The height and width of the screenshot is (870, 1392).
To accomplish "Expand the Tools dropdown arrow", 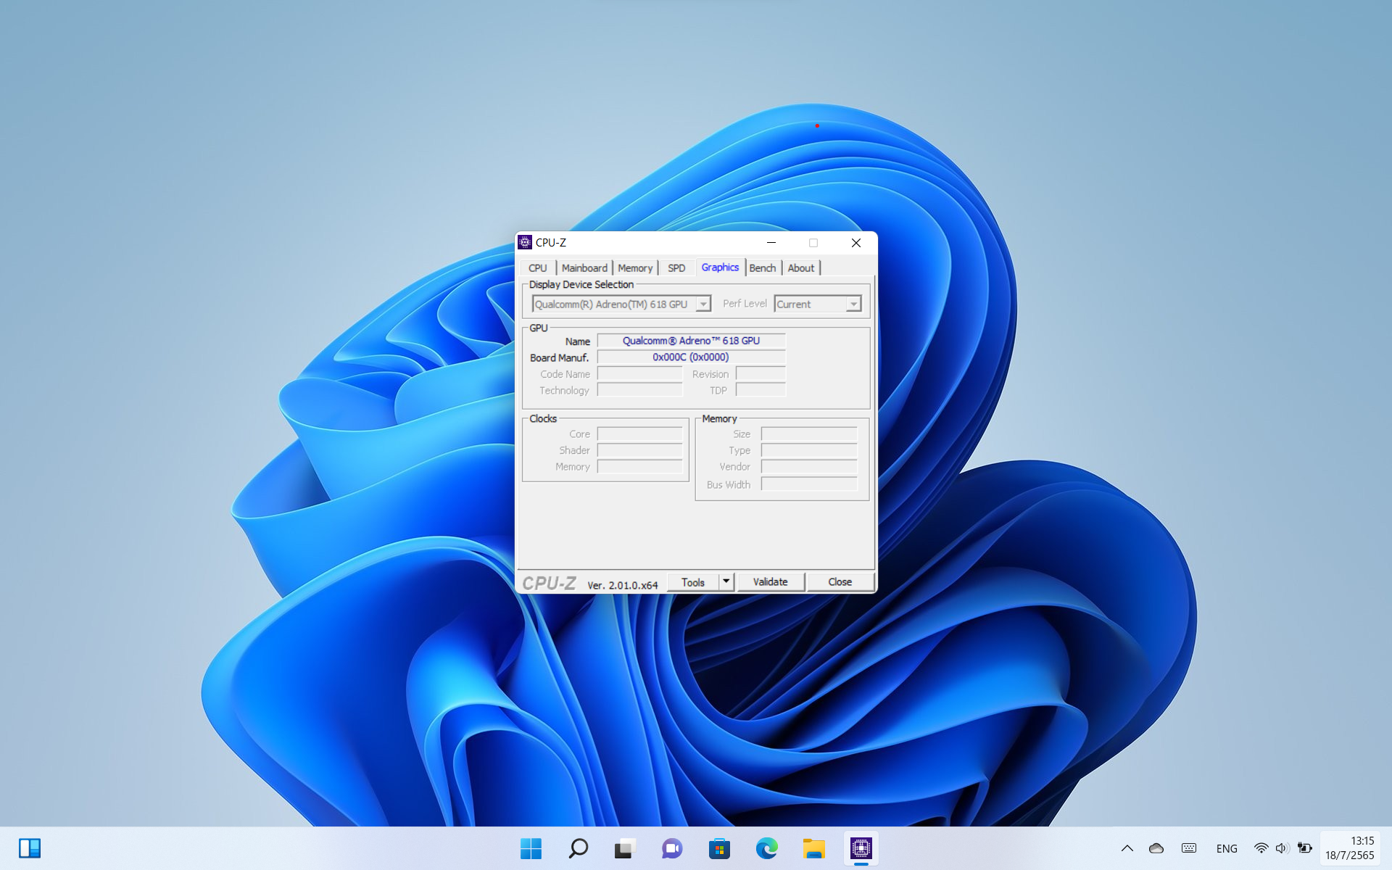I will [x=726, y=581].
